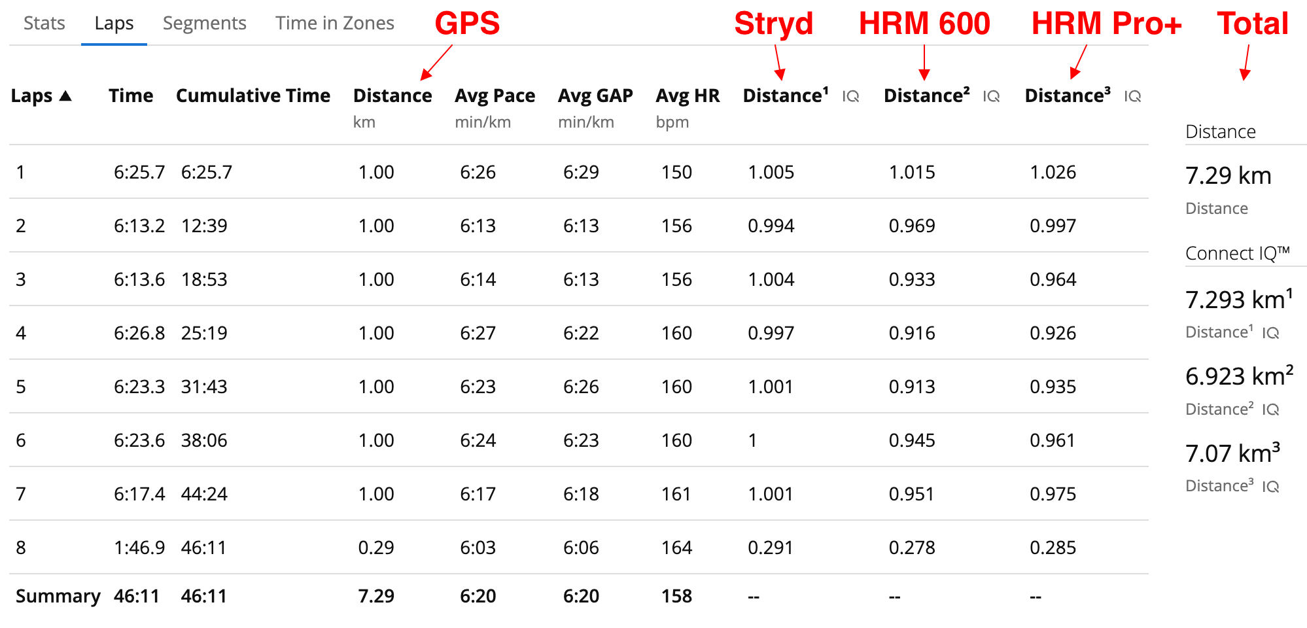Select lap 6 time 6:23.6

(x=139, y=440)
